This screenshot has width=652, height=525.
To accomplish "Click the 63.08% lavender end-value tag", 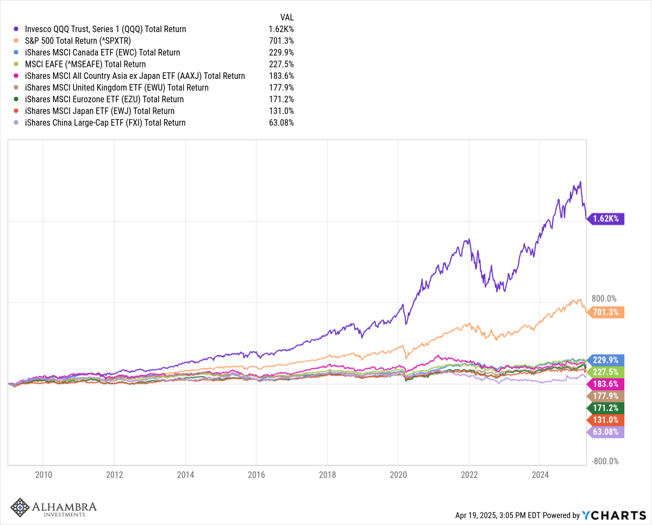I will click(606, 433).
